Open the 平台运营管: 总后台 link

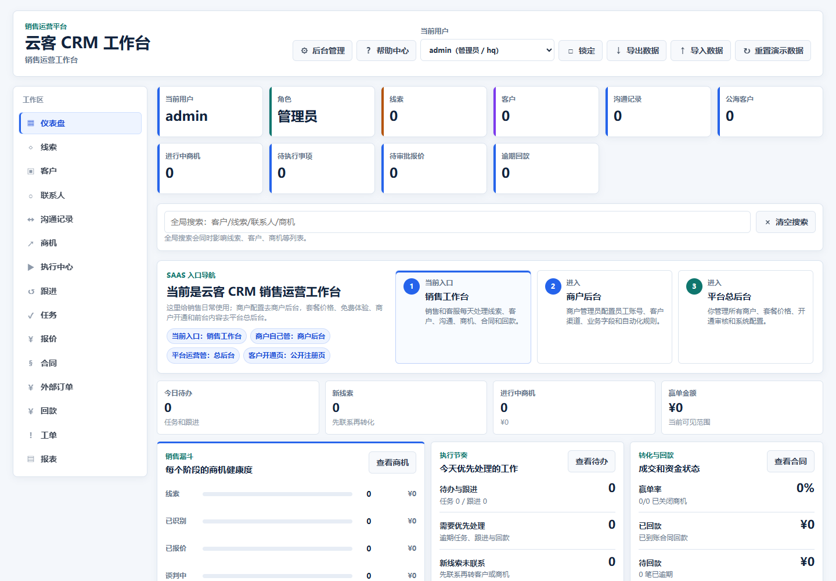(x=203, y=356)
